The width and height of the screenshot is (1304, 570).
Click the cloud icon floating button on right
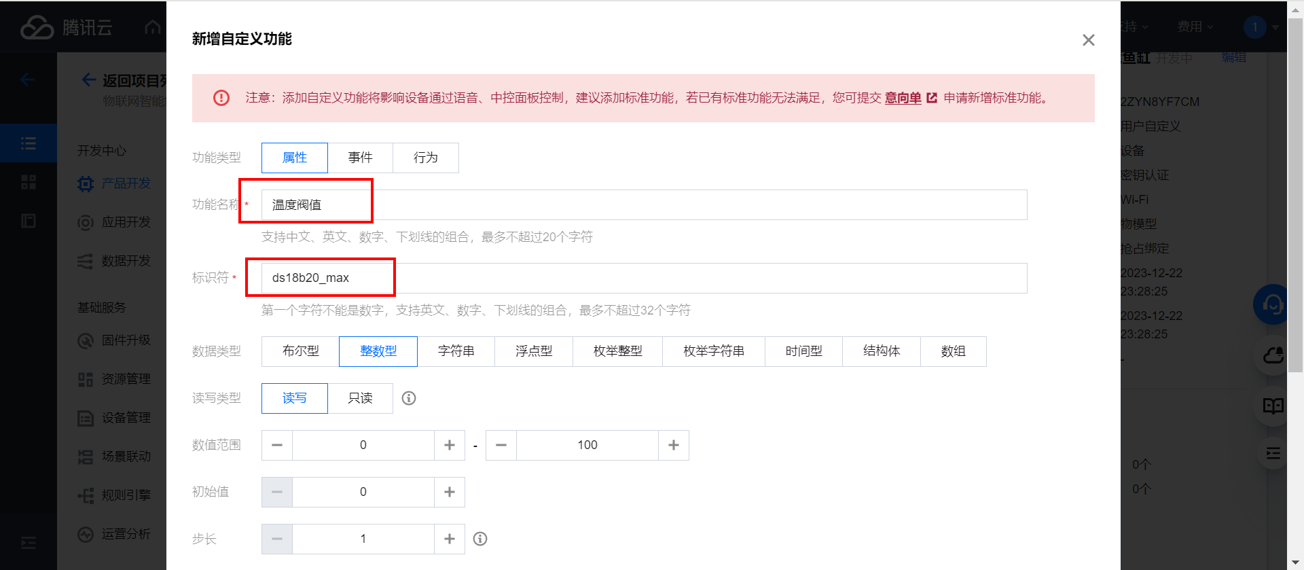[1273, 355]
